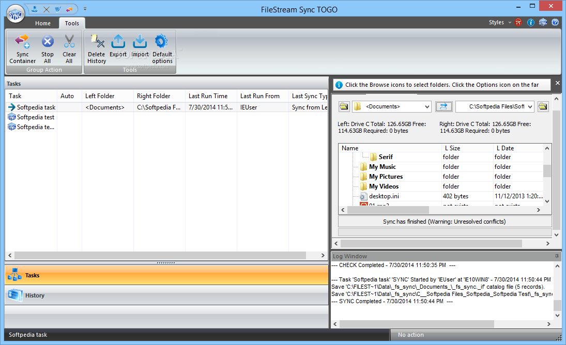
Task: Click the sync direction options button
Action: pos(443,106)
